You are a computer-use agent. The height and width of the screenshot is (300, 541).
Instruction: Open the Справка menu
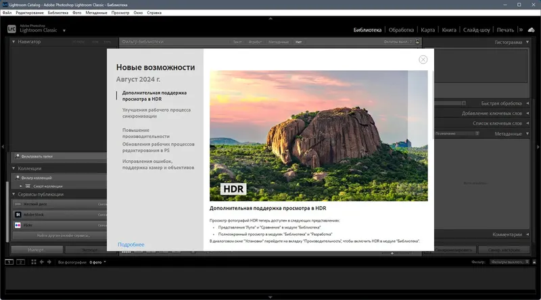[154, 13]
